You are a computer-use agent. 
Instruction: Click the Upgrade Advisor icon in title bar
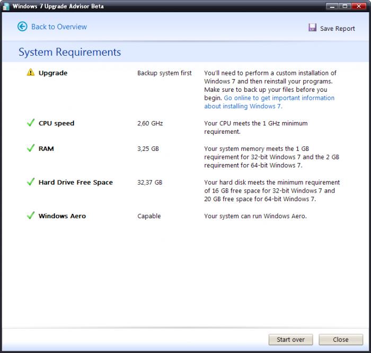point(6,6)
